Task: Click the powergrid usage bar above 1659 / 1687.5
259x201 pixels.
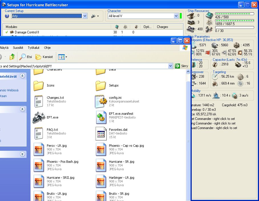Action: (x=234, y=21)
